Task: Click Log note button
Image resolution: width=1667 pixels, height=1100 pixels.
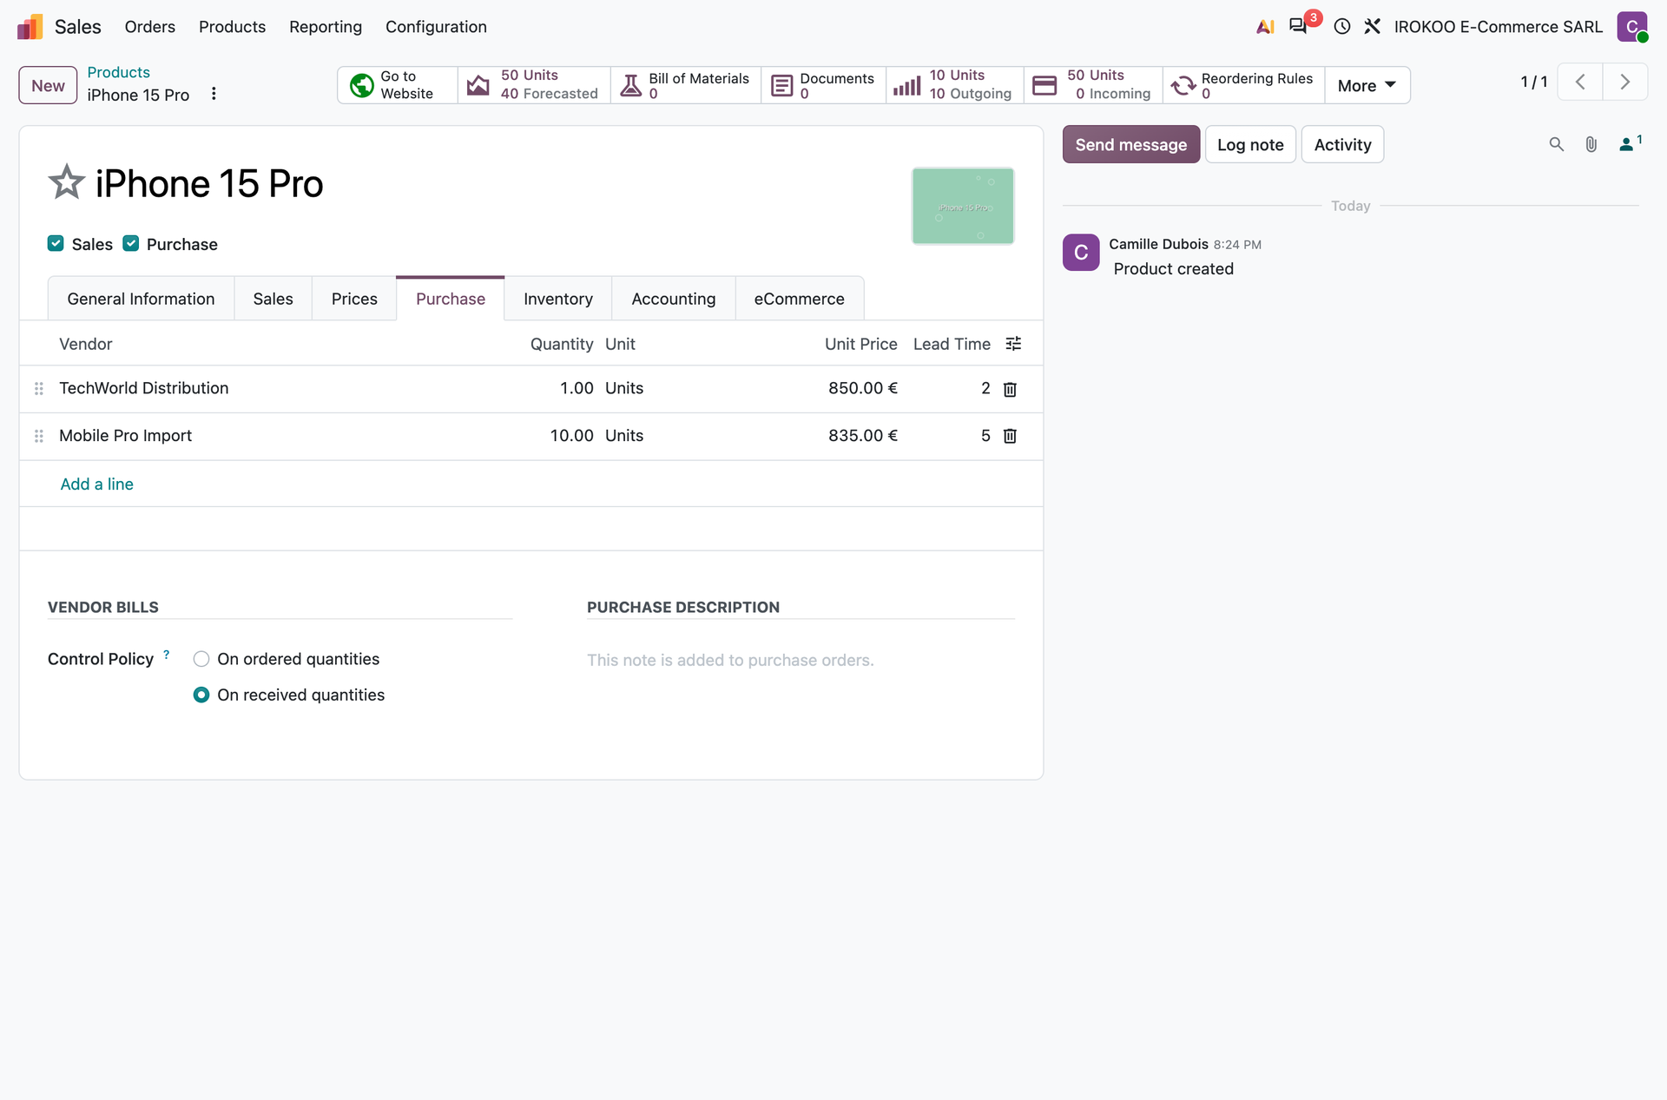Action: (1250, 144)
